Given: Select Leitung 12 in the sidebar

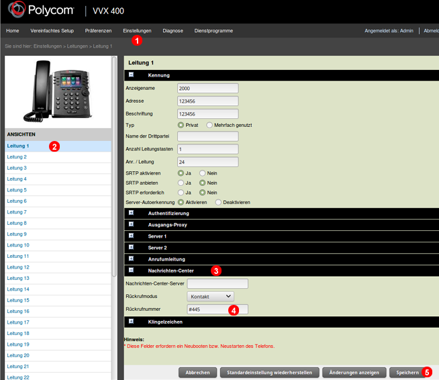Looking at the screenshot, I should click(x=58, y=267).
